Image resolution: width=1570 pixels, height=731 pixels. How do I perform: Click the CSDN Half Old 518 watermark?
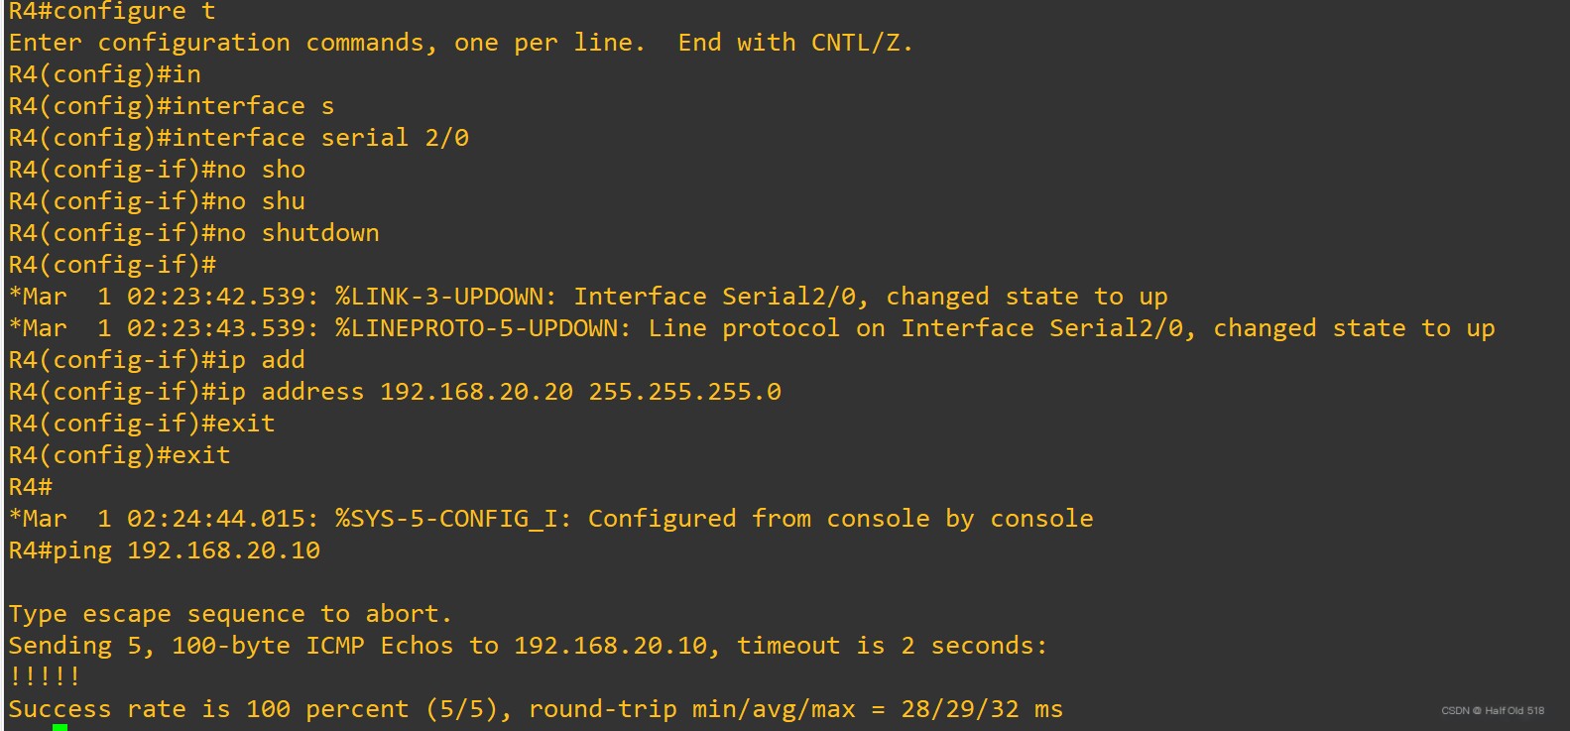1492,710
